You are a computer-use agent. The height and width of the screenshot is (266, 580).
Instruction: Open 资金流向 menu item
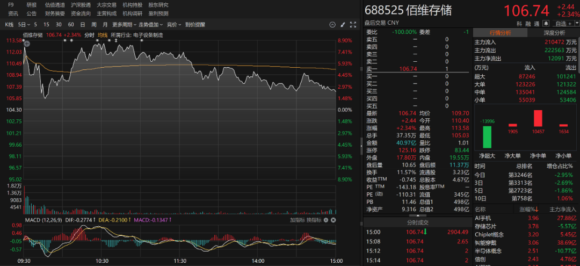click(81, 13)
